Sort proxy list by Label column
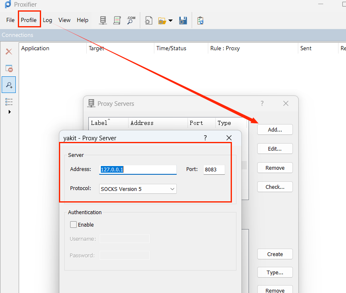346x293 pixels. point(108,123)
